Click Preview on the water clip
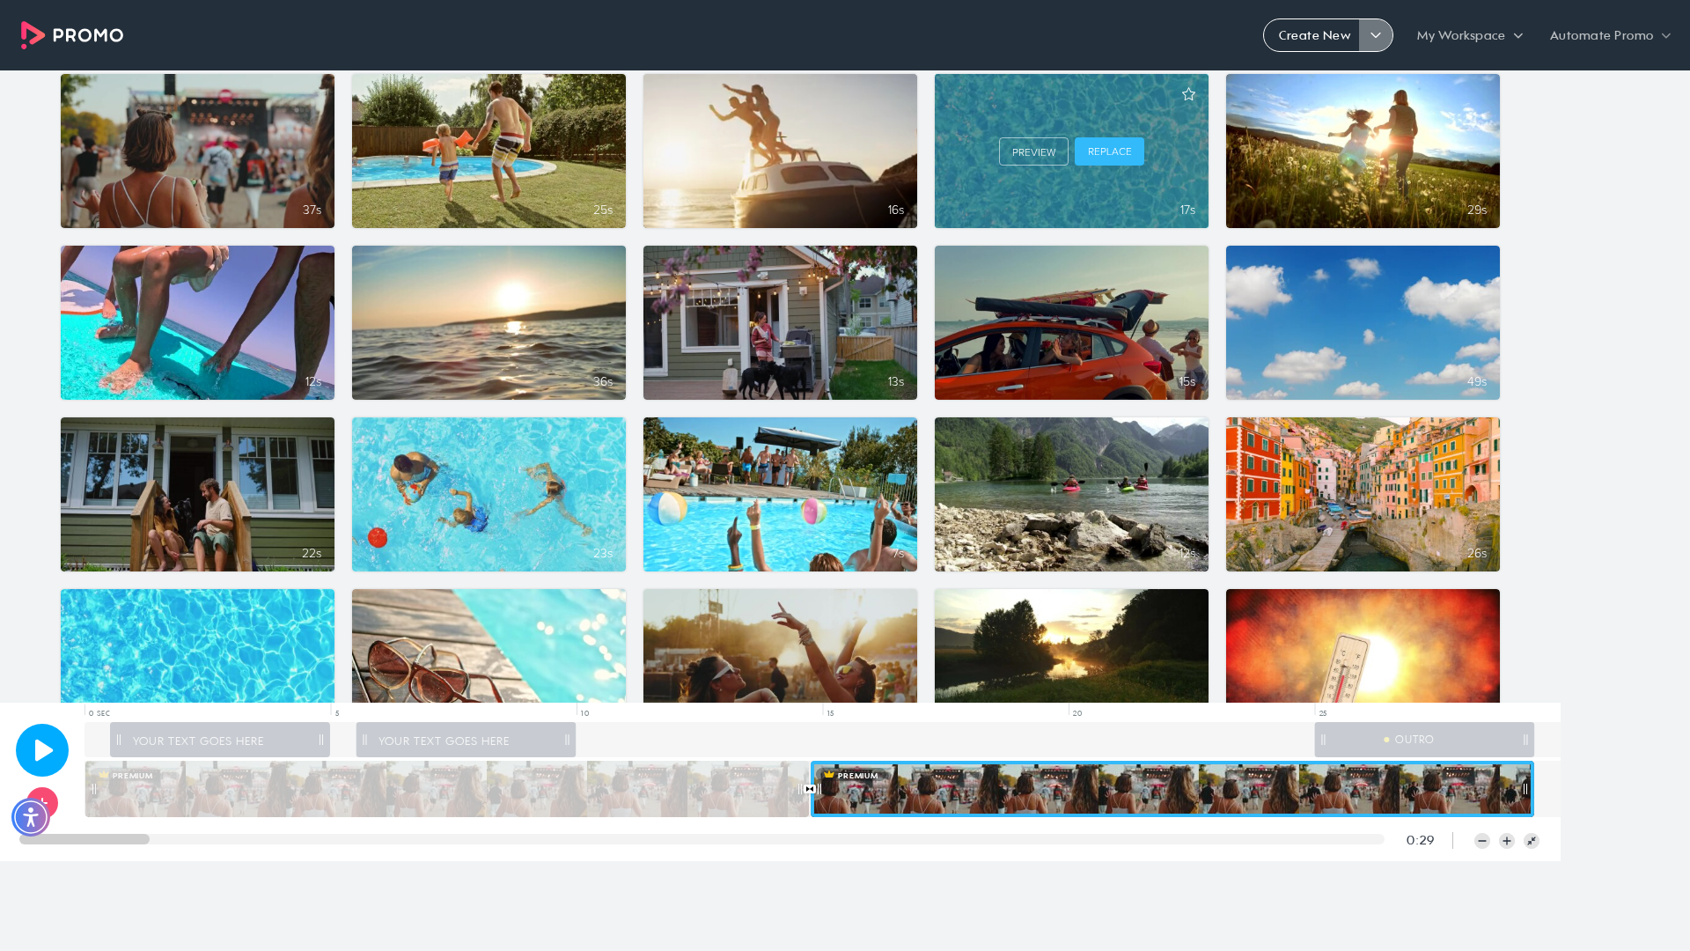This screenshot has height=951, width=1690. click(1033, 151)
